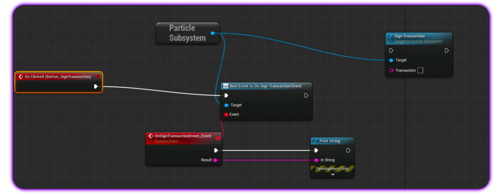502x194 pixels.
Task: Click Sign Transaction exec input pin
Action: click(x=391, y=51)
